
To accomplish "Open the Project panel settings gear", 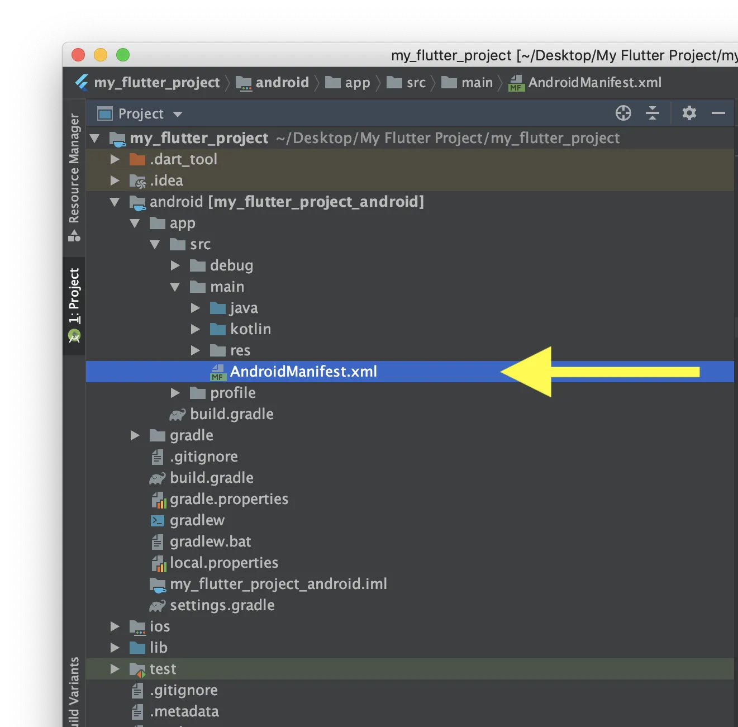I will [689, 113].
